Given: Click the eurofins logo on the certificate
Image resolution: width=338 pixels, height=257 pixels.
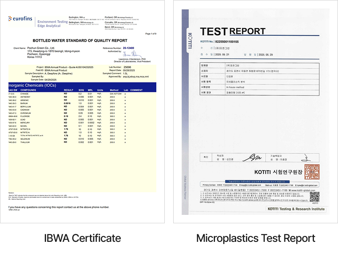Looking at the screenshot, I should click(20, 19).
